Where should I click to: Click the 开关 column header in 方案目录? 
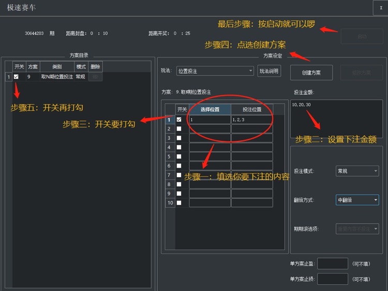tap(19, 67)
